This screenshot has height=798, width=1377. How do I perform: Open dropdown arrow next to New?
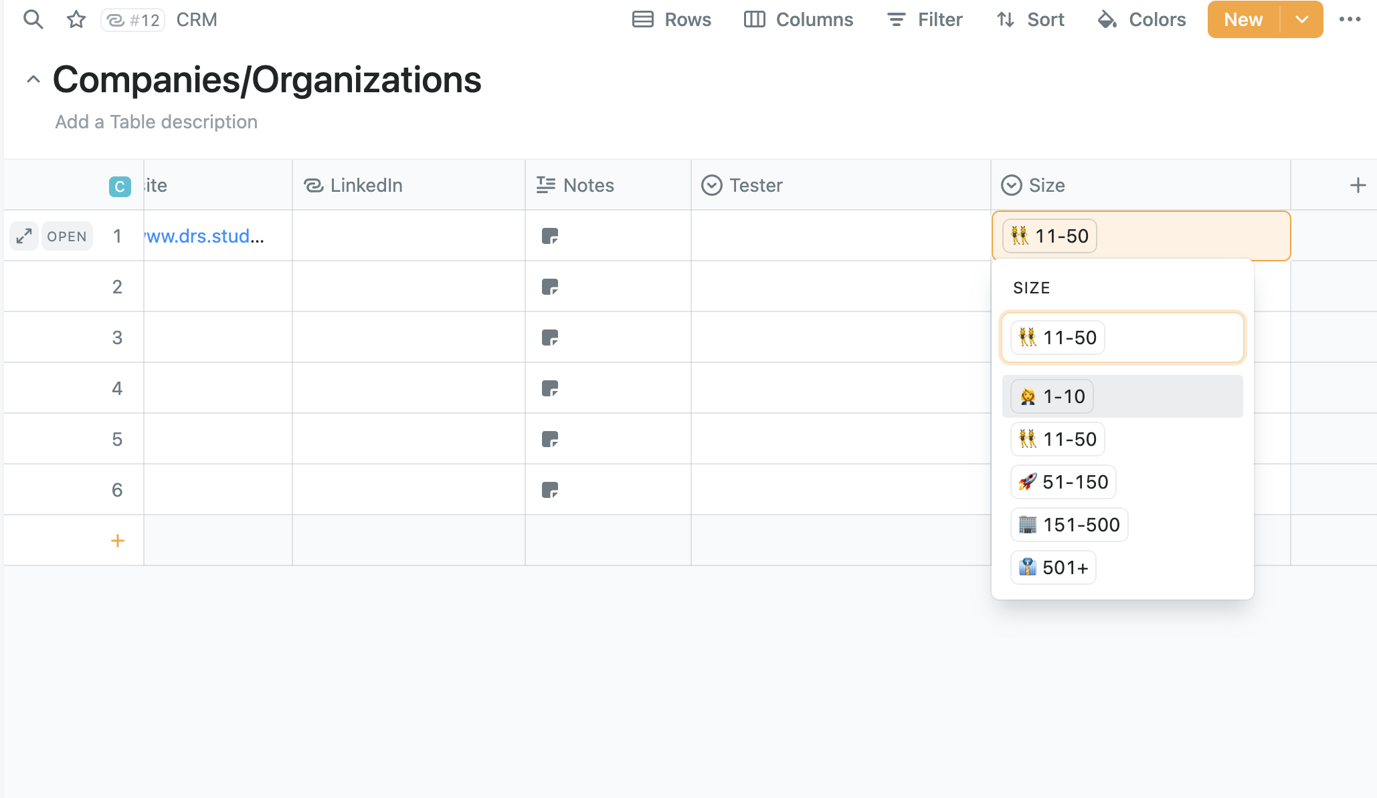1301,19
